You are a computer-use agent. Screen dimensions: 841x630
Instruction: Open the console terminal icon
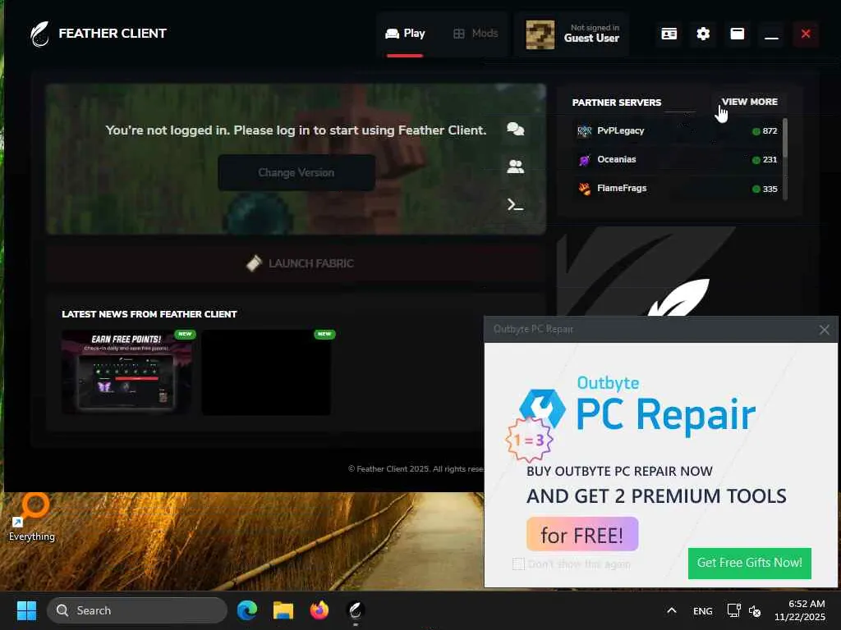pyautogui.click(x=516, y=204)
